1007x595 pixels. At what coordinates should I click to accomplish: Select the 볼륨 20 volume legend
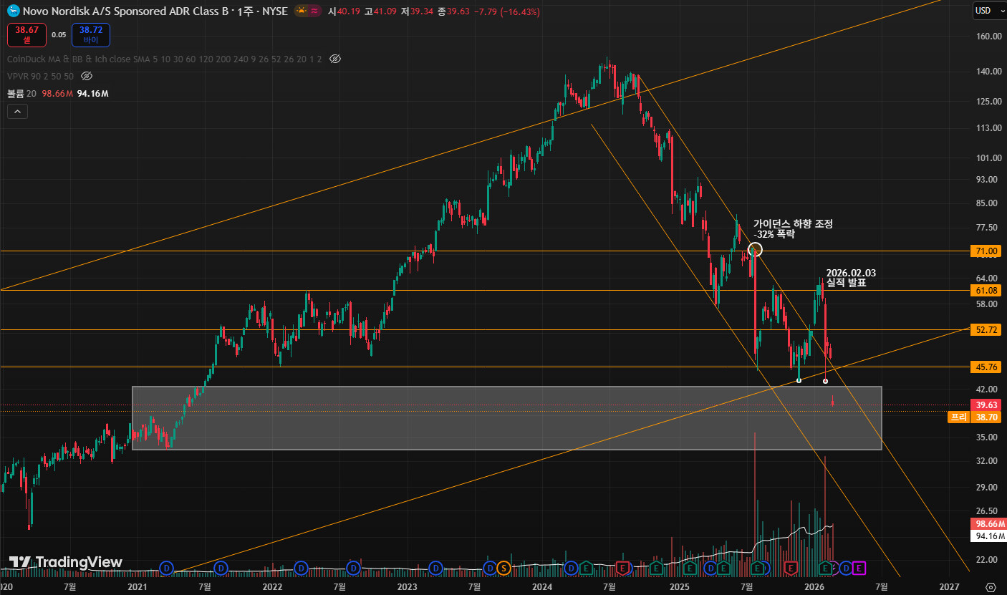click(x=21, y=94)
